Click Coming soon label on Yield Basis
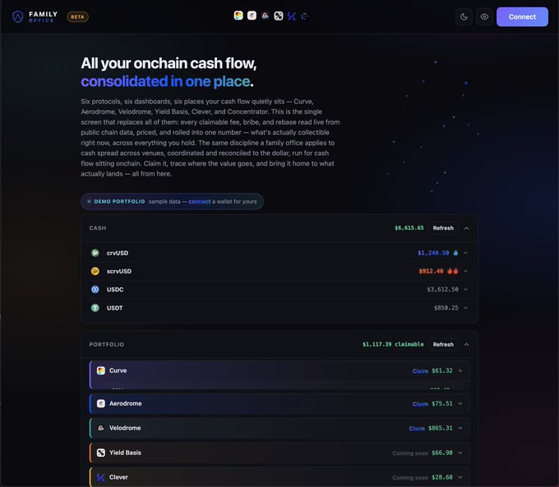559x487 pixels. [x=410, y=453]
